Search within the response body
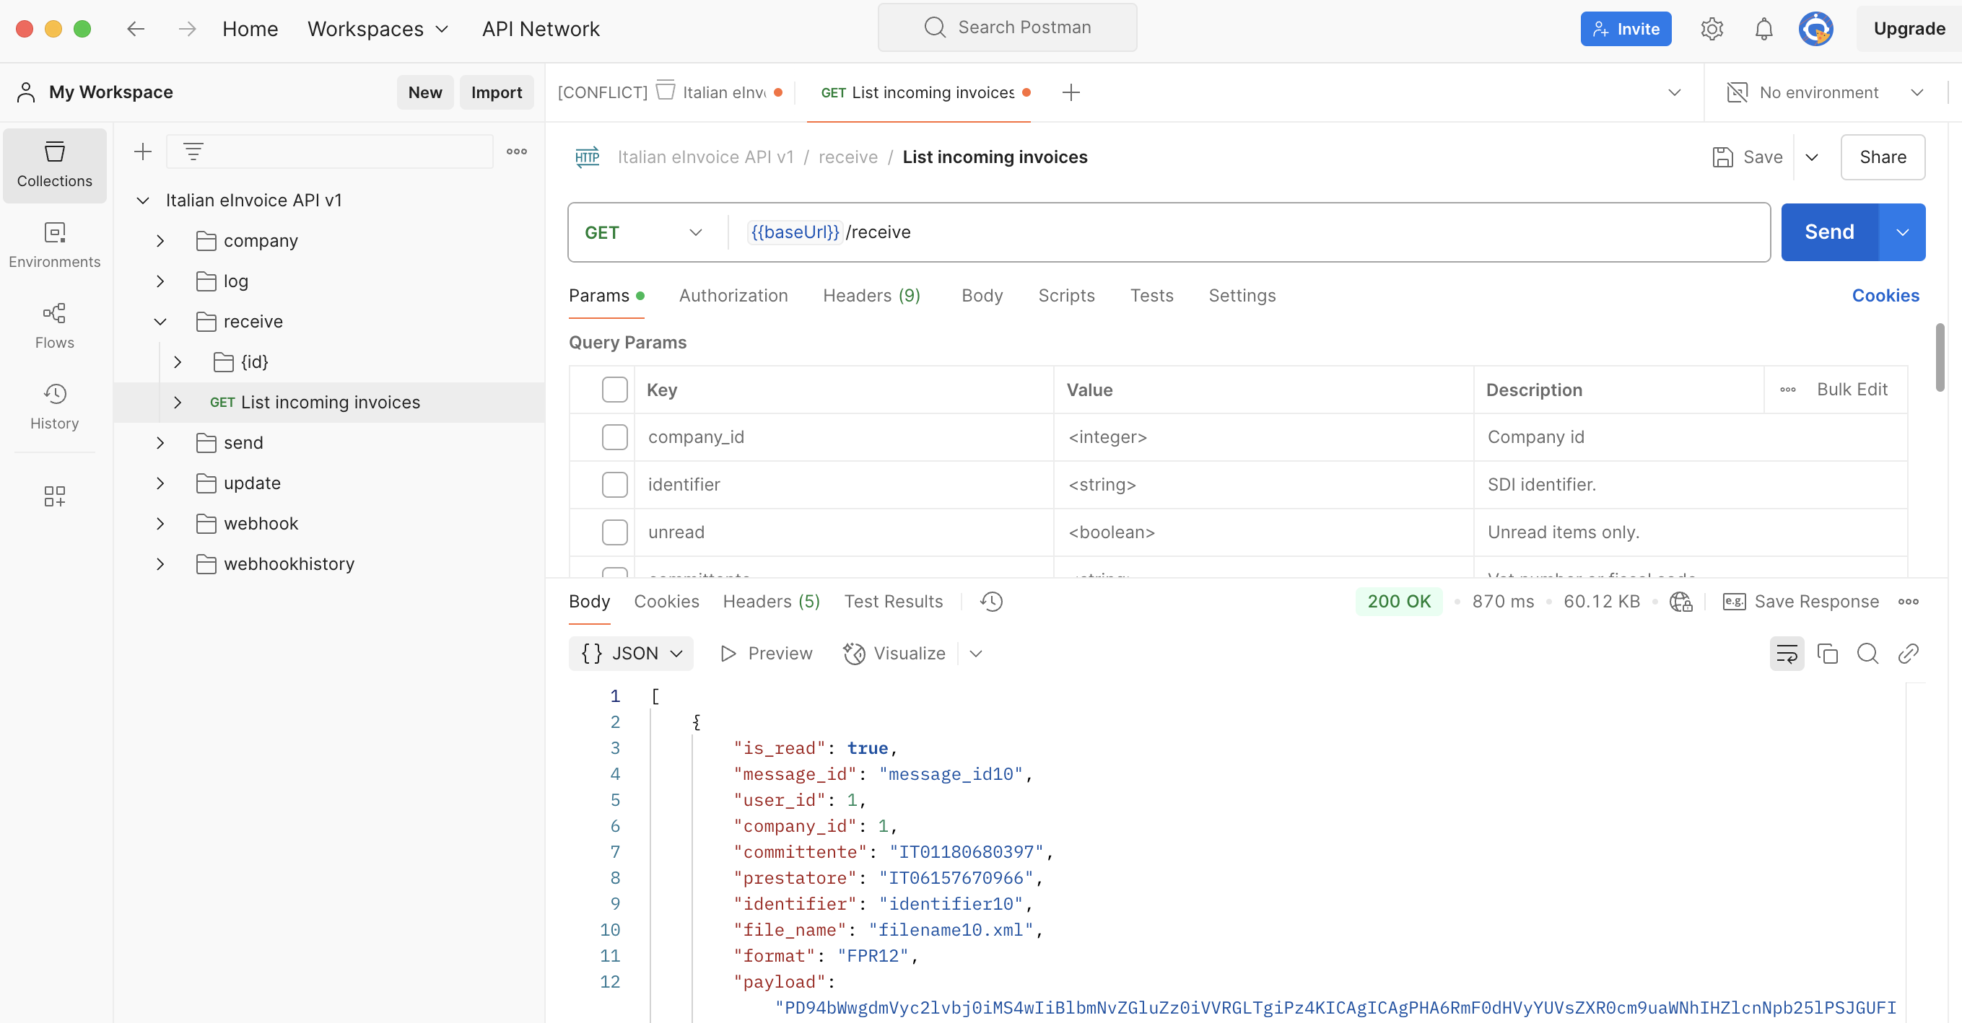 click(1867, 653)
